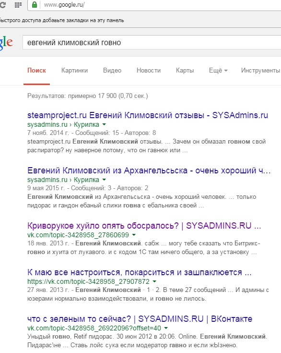Click the Google logo
Image resolution: width=281 pixels, height=353 pixels.
pyautogui.click(x=6, y=43)
